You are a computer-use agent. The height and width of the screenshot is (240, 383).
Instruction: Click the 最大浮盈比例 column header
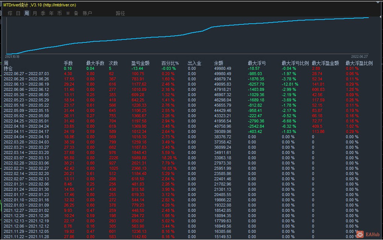pyautogui.click(x=359, y=63)
